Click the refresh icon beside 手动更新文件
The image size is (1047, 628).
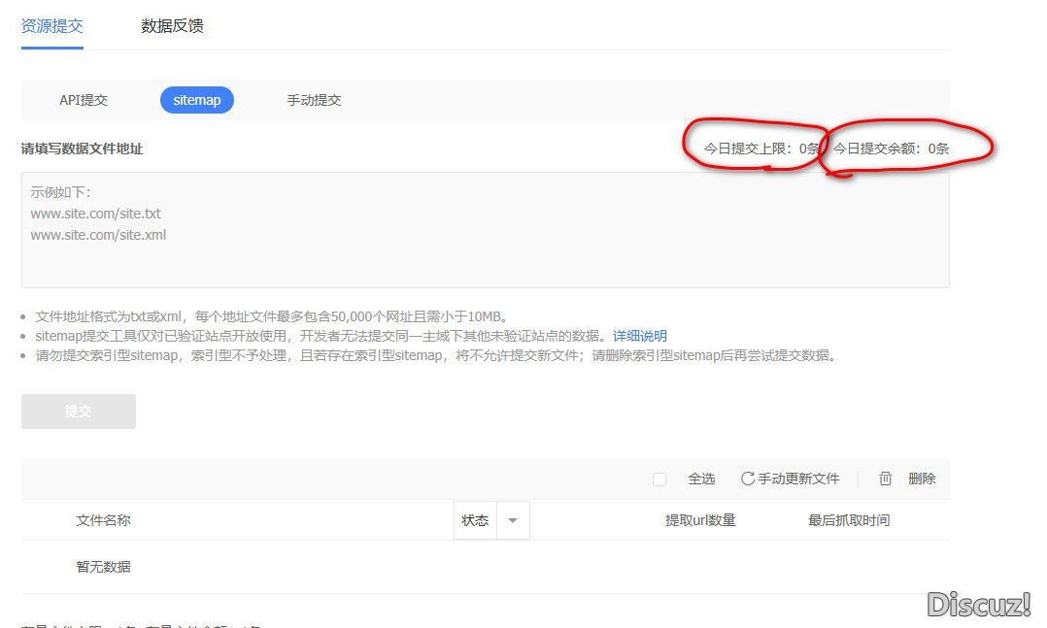pos(748,479)
